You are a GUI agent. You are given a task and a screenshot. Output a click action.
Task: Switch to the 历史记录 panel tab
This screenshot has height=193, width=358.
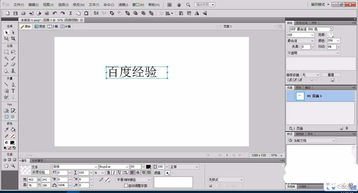(301, 23)
